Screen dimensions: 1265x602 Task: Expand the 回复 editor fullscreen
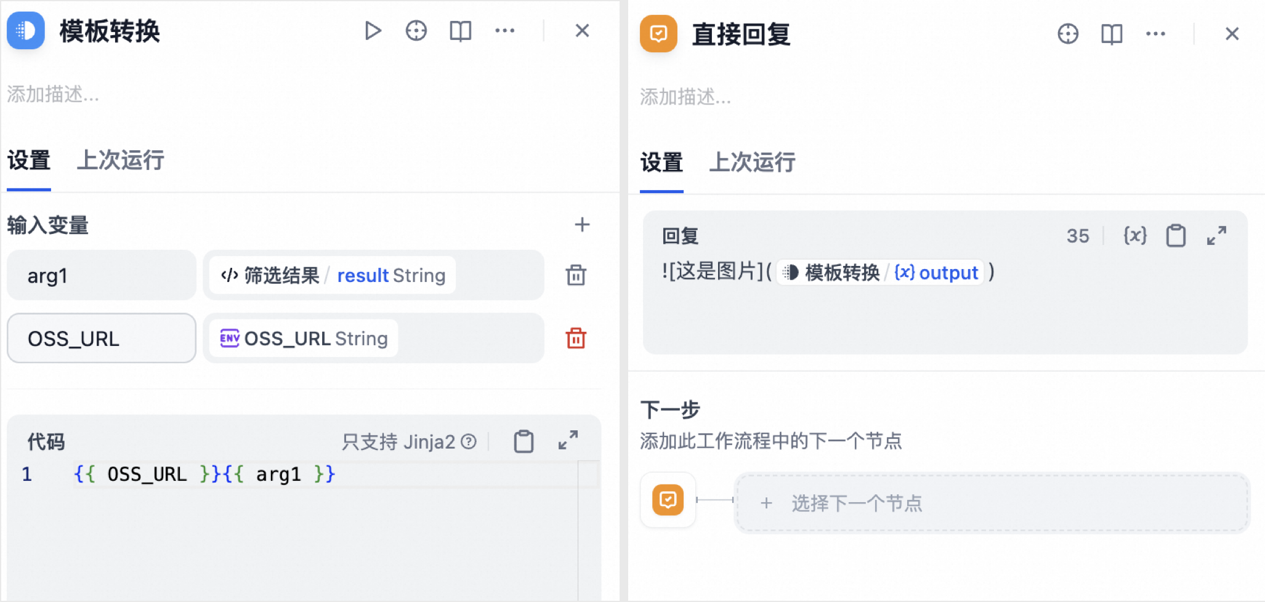click(x=1216, y=235)
